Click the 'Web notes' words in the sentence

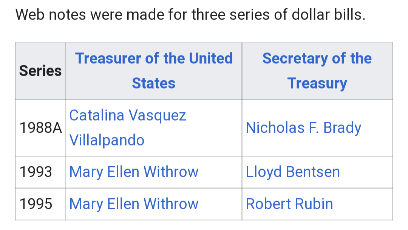click(51, 15)
